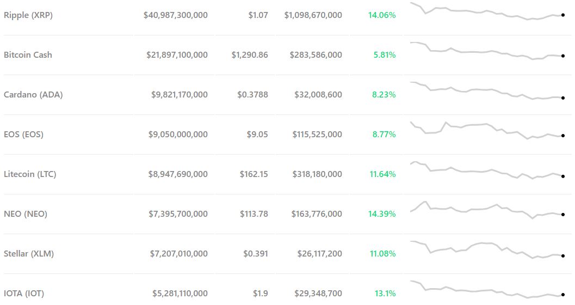Open the Ripple (XRP) coin link
575x305 pixels.
(x=28, y=15)
